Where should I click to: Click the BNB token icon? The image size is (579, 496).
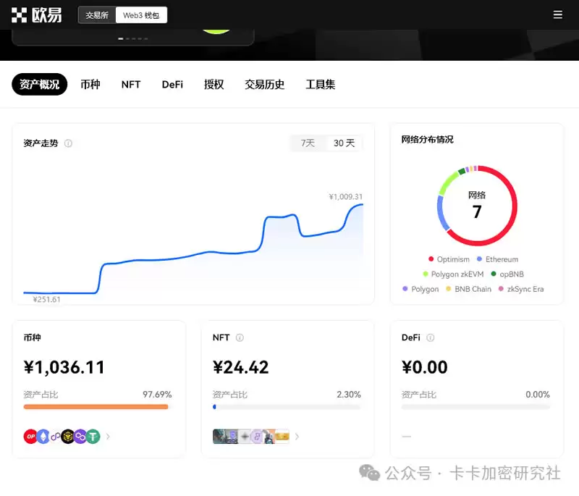[x=67, y=436]
